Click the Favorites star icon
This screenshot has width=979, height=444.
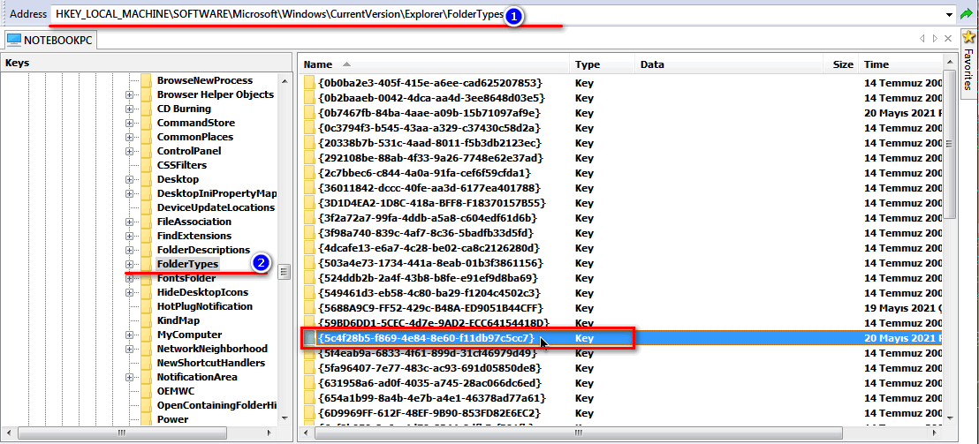tap(969, 37)
